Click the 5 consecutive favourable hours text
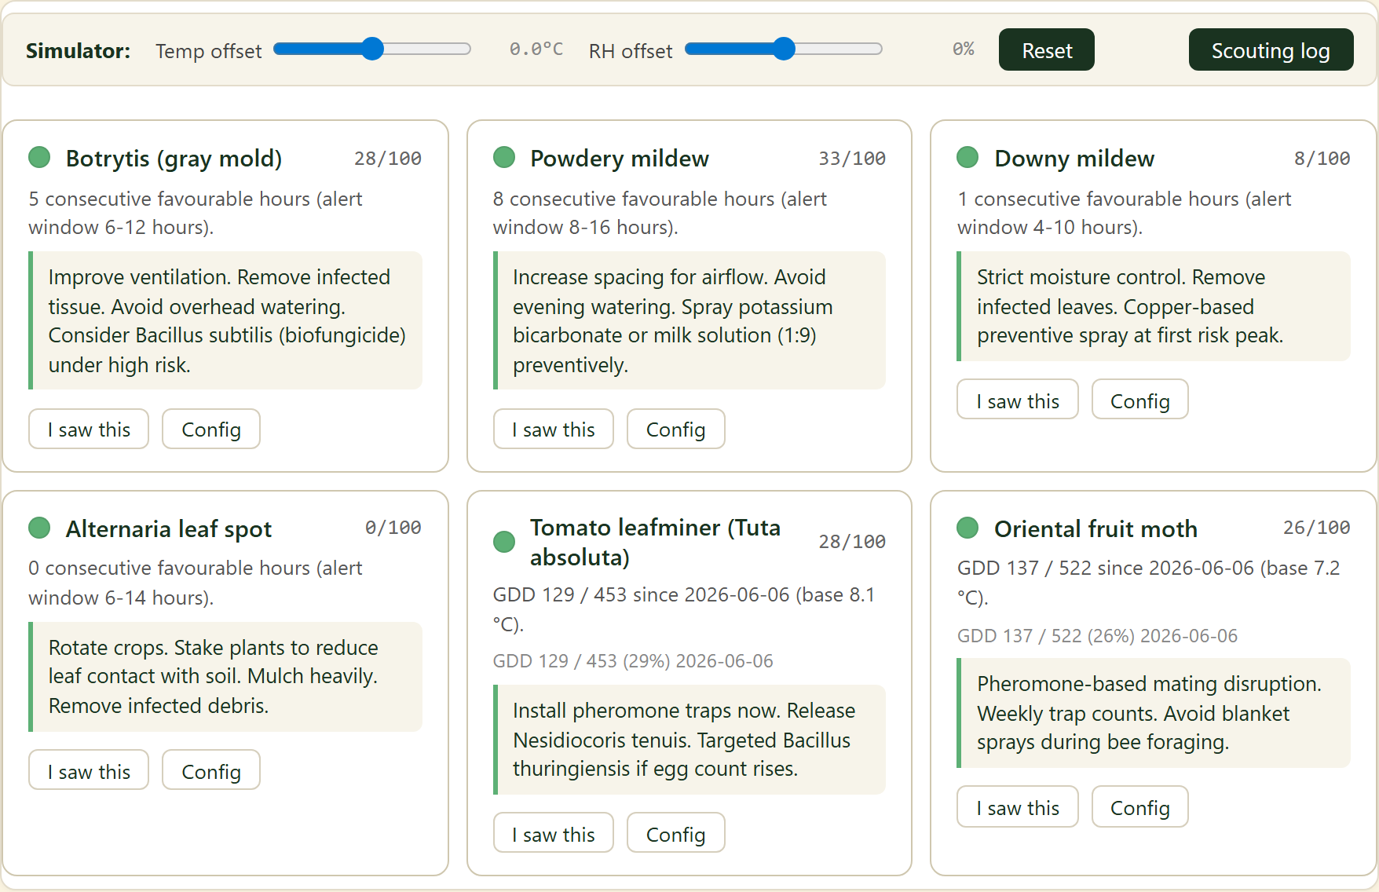This screenshot has height=892, width=1379. 196,213
